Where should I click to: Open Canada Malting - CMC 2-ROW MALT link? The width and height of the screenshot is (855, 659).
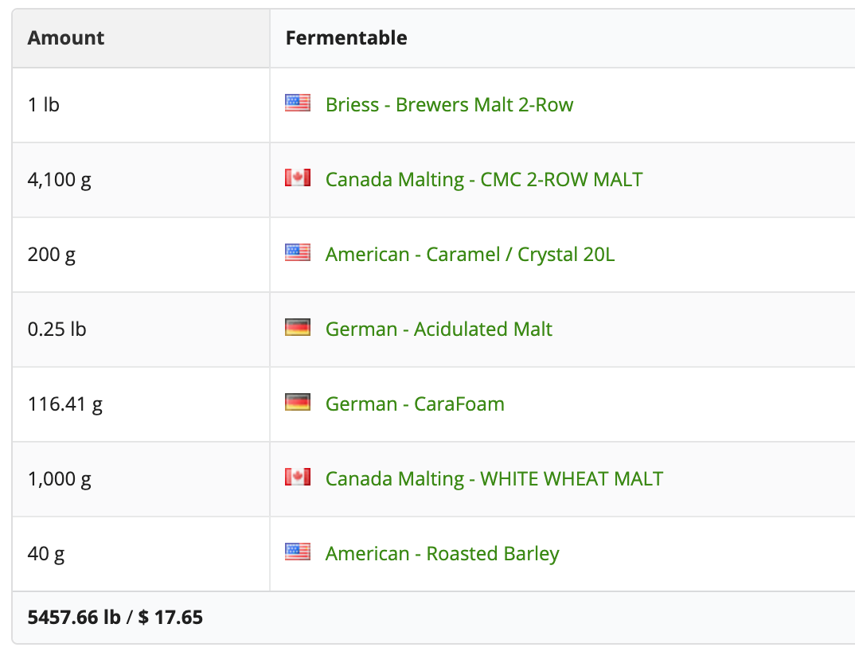[x=483, y=180]
